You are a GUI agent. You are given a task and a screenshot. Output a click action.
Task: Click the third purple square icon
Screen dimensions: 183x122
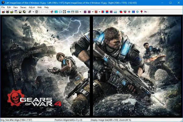(x=111, y=12)
